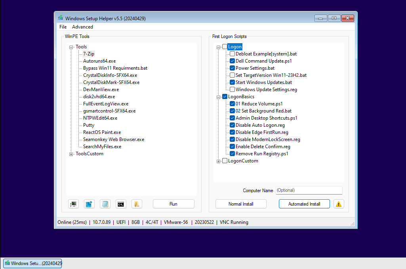
Task: Collapse the Logon scripts node
Action: click(x=218, y=48)
